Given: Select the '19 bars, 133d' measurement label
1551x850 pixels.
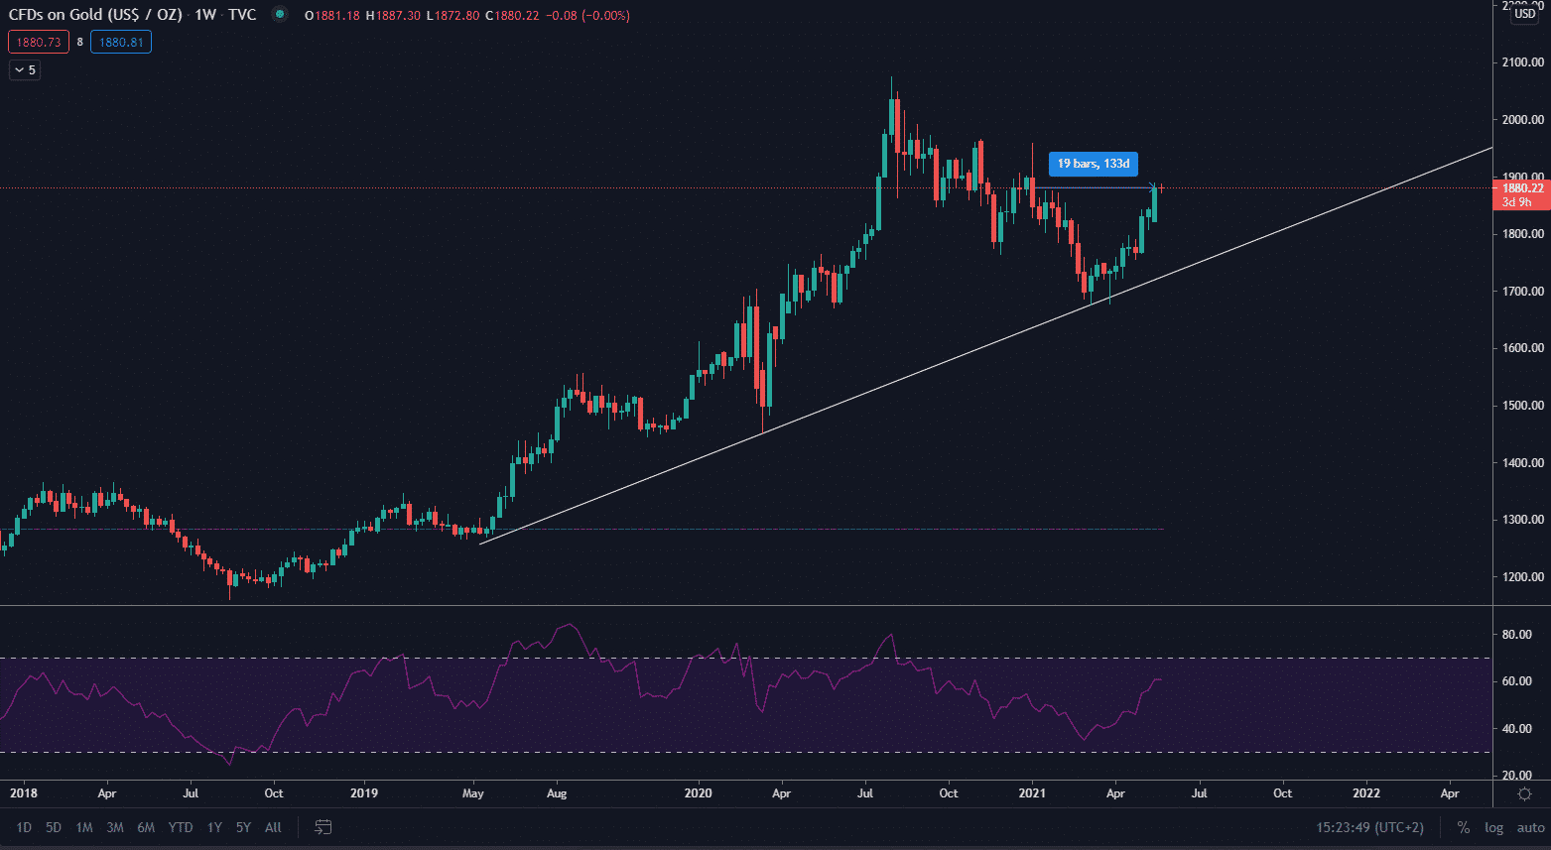Looking at the screenshot, I should [x=1093, y=164].
